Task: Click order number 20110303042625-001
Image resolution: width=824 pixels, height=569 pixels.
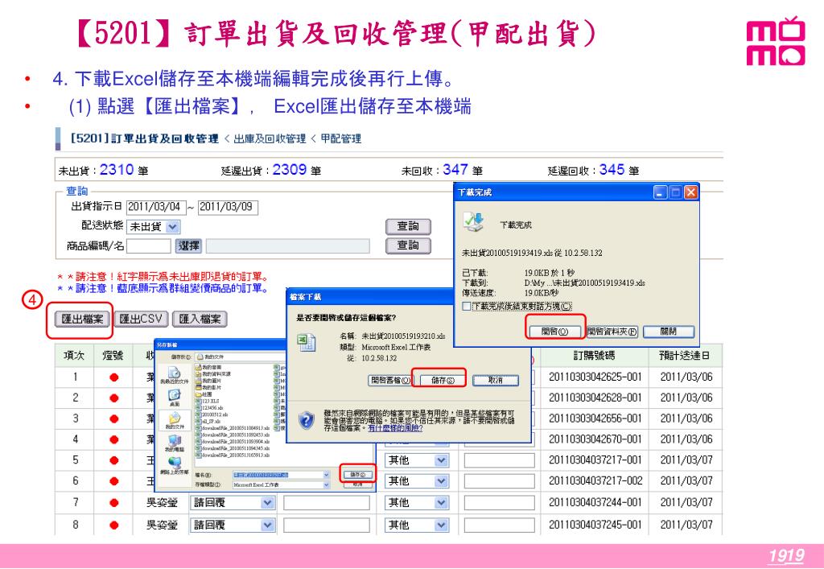Action: tap(595, 377)
